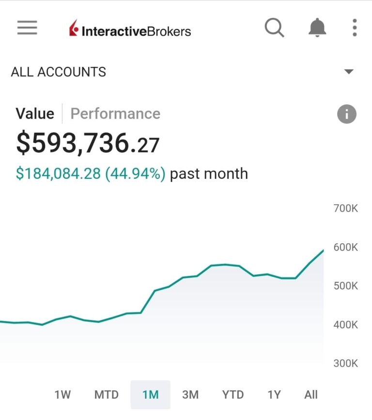Choose the YTD chart period

pos(232,395)
